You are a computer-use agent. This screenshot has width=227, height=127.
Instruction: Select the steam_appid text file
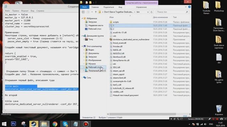click(118, 74)
